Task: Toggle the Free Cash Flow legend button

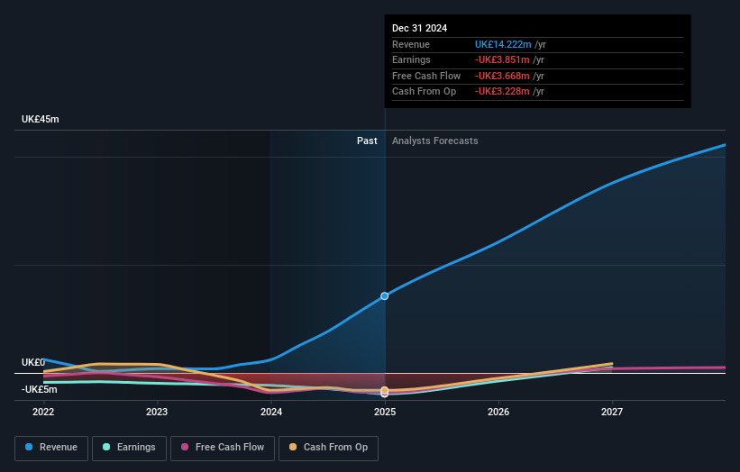Action: click(x=223, y=448)
